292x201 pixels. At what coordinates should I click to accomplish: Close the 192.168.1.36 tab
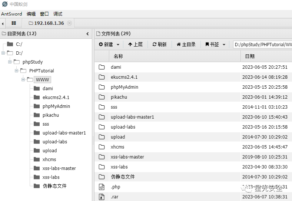coord(69,23)
